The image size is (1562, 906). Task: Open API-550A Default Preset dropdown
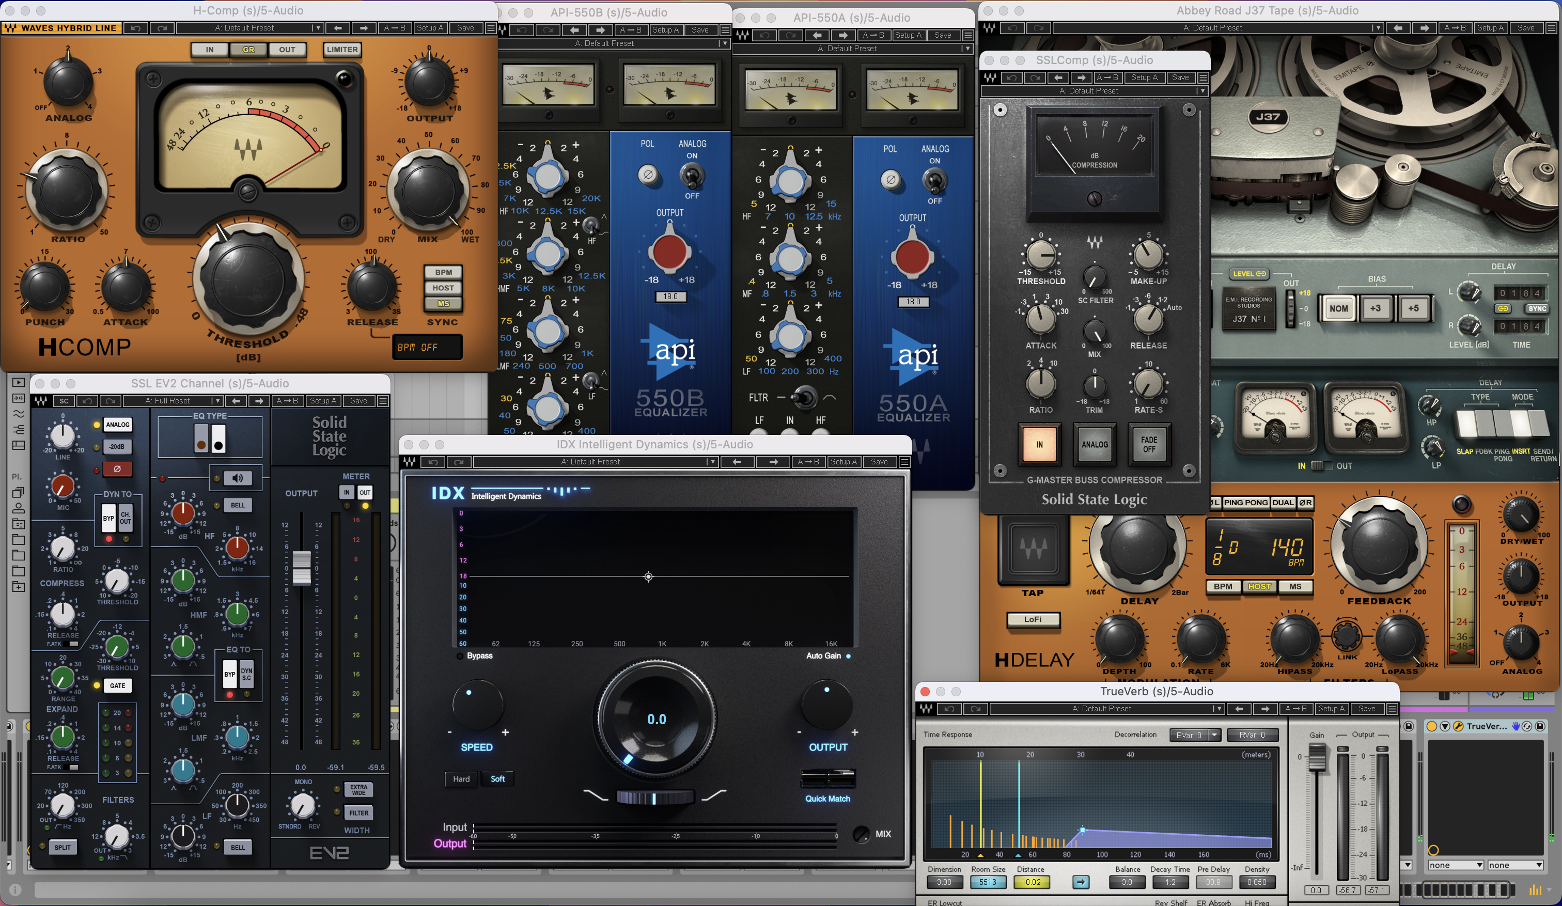[852, 49]
